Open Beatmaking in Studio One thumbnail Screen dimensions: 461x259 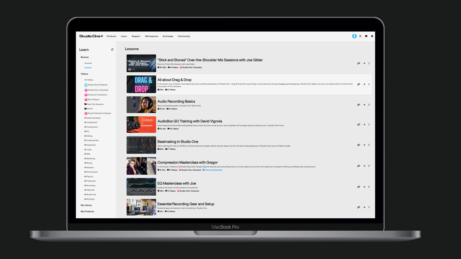coord(141,145)
